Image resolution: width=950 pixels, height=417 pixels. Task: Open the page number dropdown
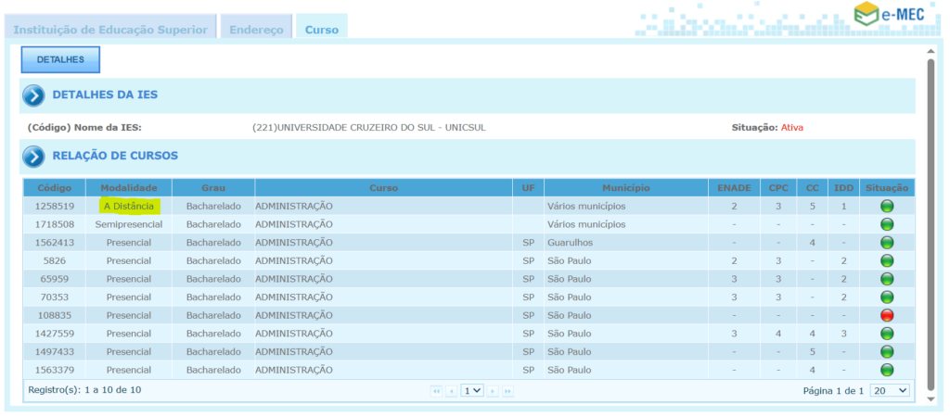[472, 391]
